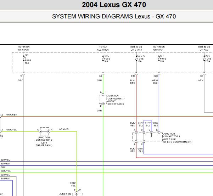Click connector terminal label "E20"

(x=156, y=76)
